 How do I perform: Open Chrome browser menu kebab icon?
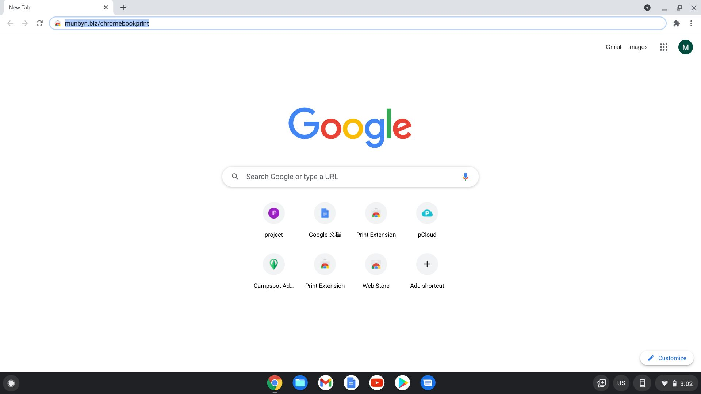click(691, 23)
